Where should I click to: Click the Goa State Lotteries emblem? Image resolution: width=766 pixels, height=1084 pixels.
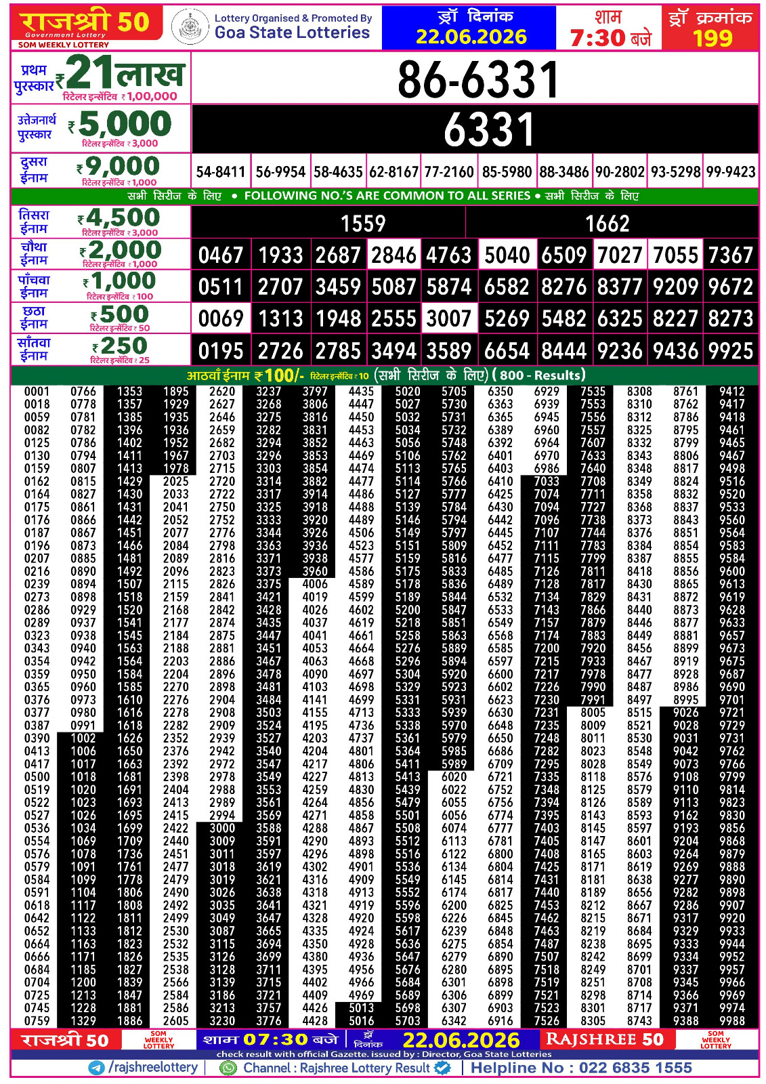[190, 28]
